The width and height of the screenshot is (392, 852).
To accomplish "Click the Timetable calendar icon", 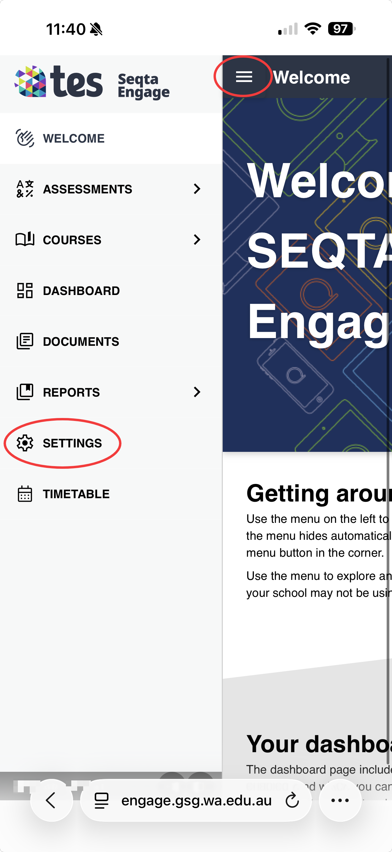I will 25,494.
